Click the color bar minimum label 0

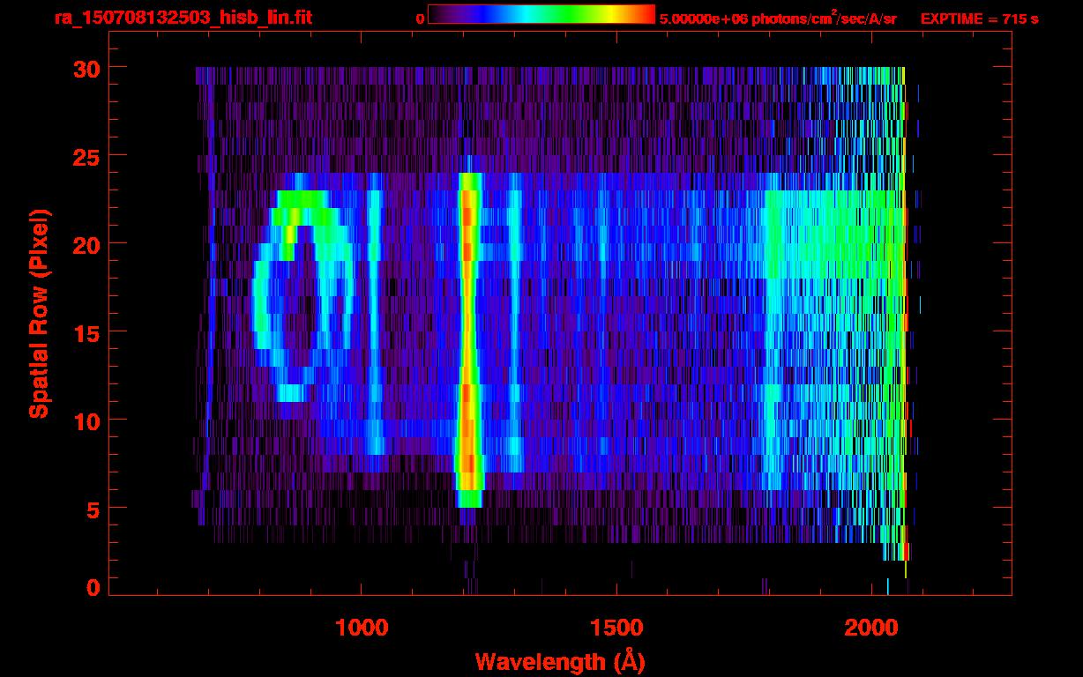(420, 19)
